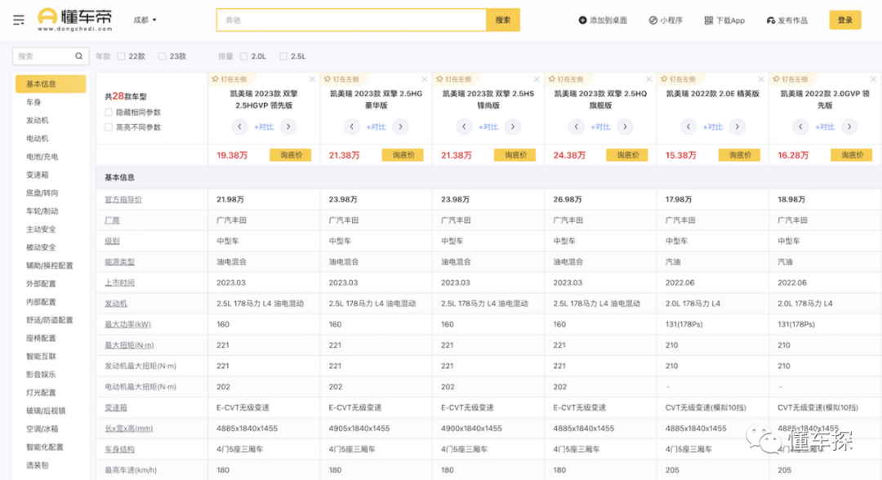Pin the 2.0E 精英版 column to left
The image size is (882, 480).
point(679,79)
